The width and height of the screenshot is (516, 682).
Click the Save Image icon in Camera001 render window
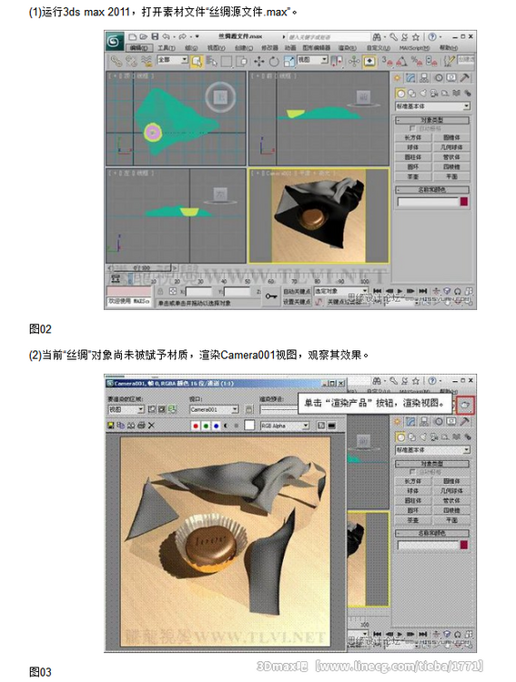(111, 426)
